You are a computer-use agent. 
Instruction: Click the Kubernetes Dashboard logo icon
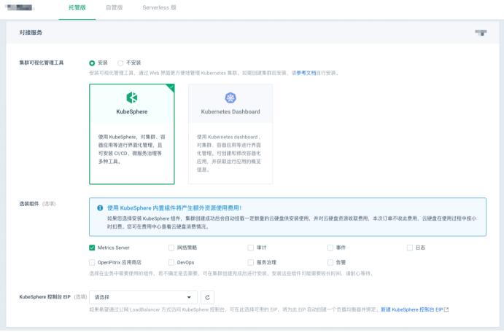[x=230, y=98]
